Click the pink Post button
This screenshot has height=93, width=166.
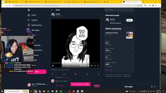click(x=37, y=72)
